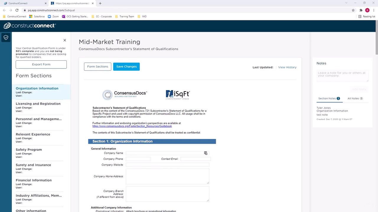Open the Reading list
Screen dimensions: 378x212
[x=367, y=16]
